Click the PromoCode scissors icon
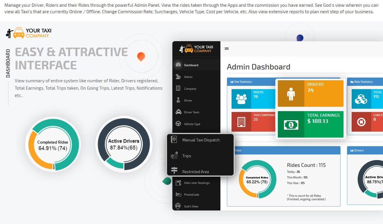Image resolution: width=383 pixels, height=224 pixels. point(178,194)
